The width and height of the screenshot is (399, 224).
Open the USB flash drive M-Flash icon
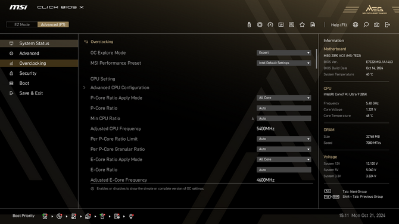(249, 24)
